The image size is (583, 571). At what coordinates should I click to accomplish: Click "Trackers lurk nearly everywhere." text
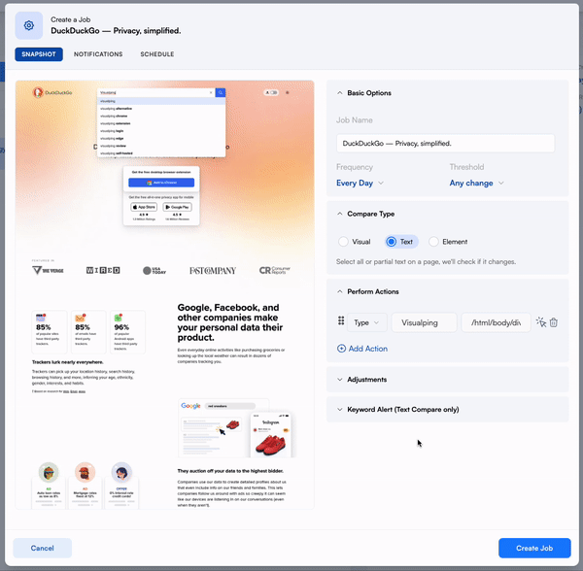68,362
